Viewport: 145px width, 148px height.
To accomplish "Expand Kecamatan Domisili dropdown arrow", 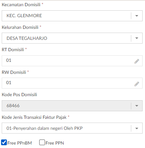I will click(x=137, y=16).
